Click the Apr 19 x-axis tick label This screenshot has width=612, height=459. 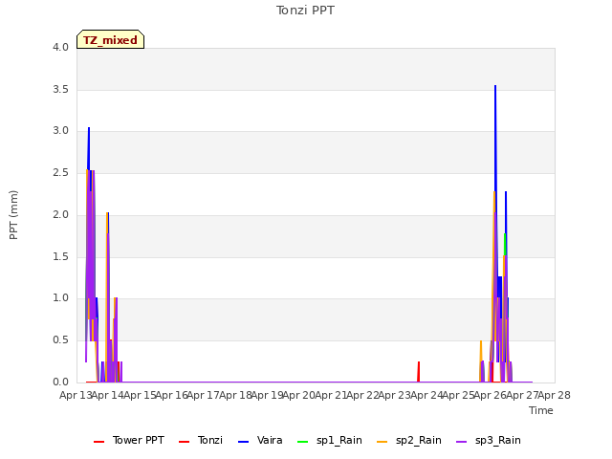268,395
